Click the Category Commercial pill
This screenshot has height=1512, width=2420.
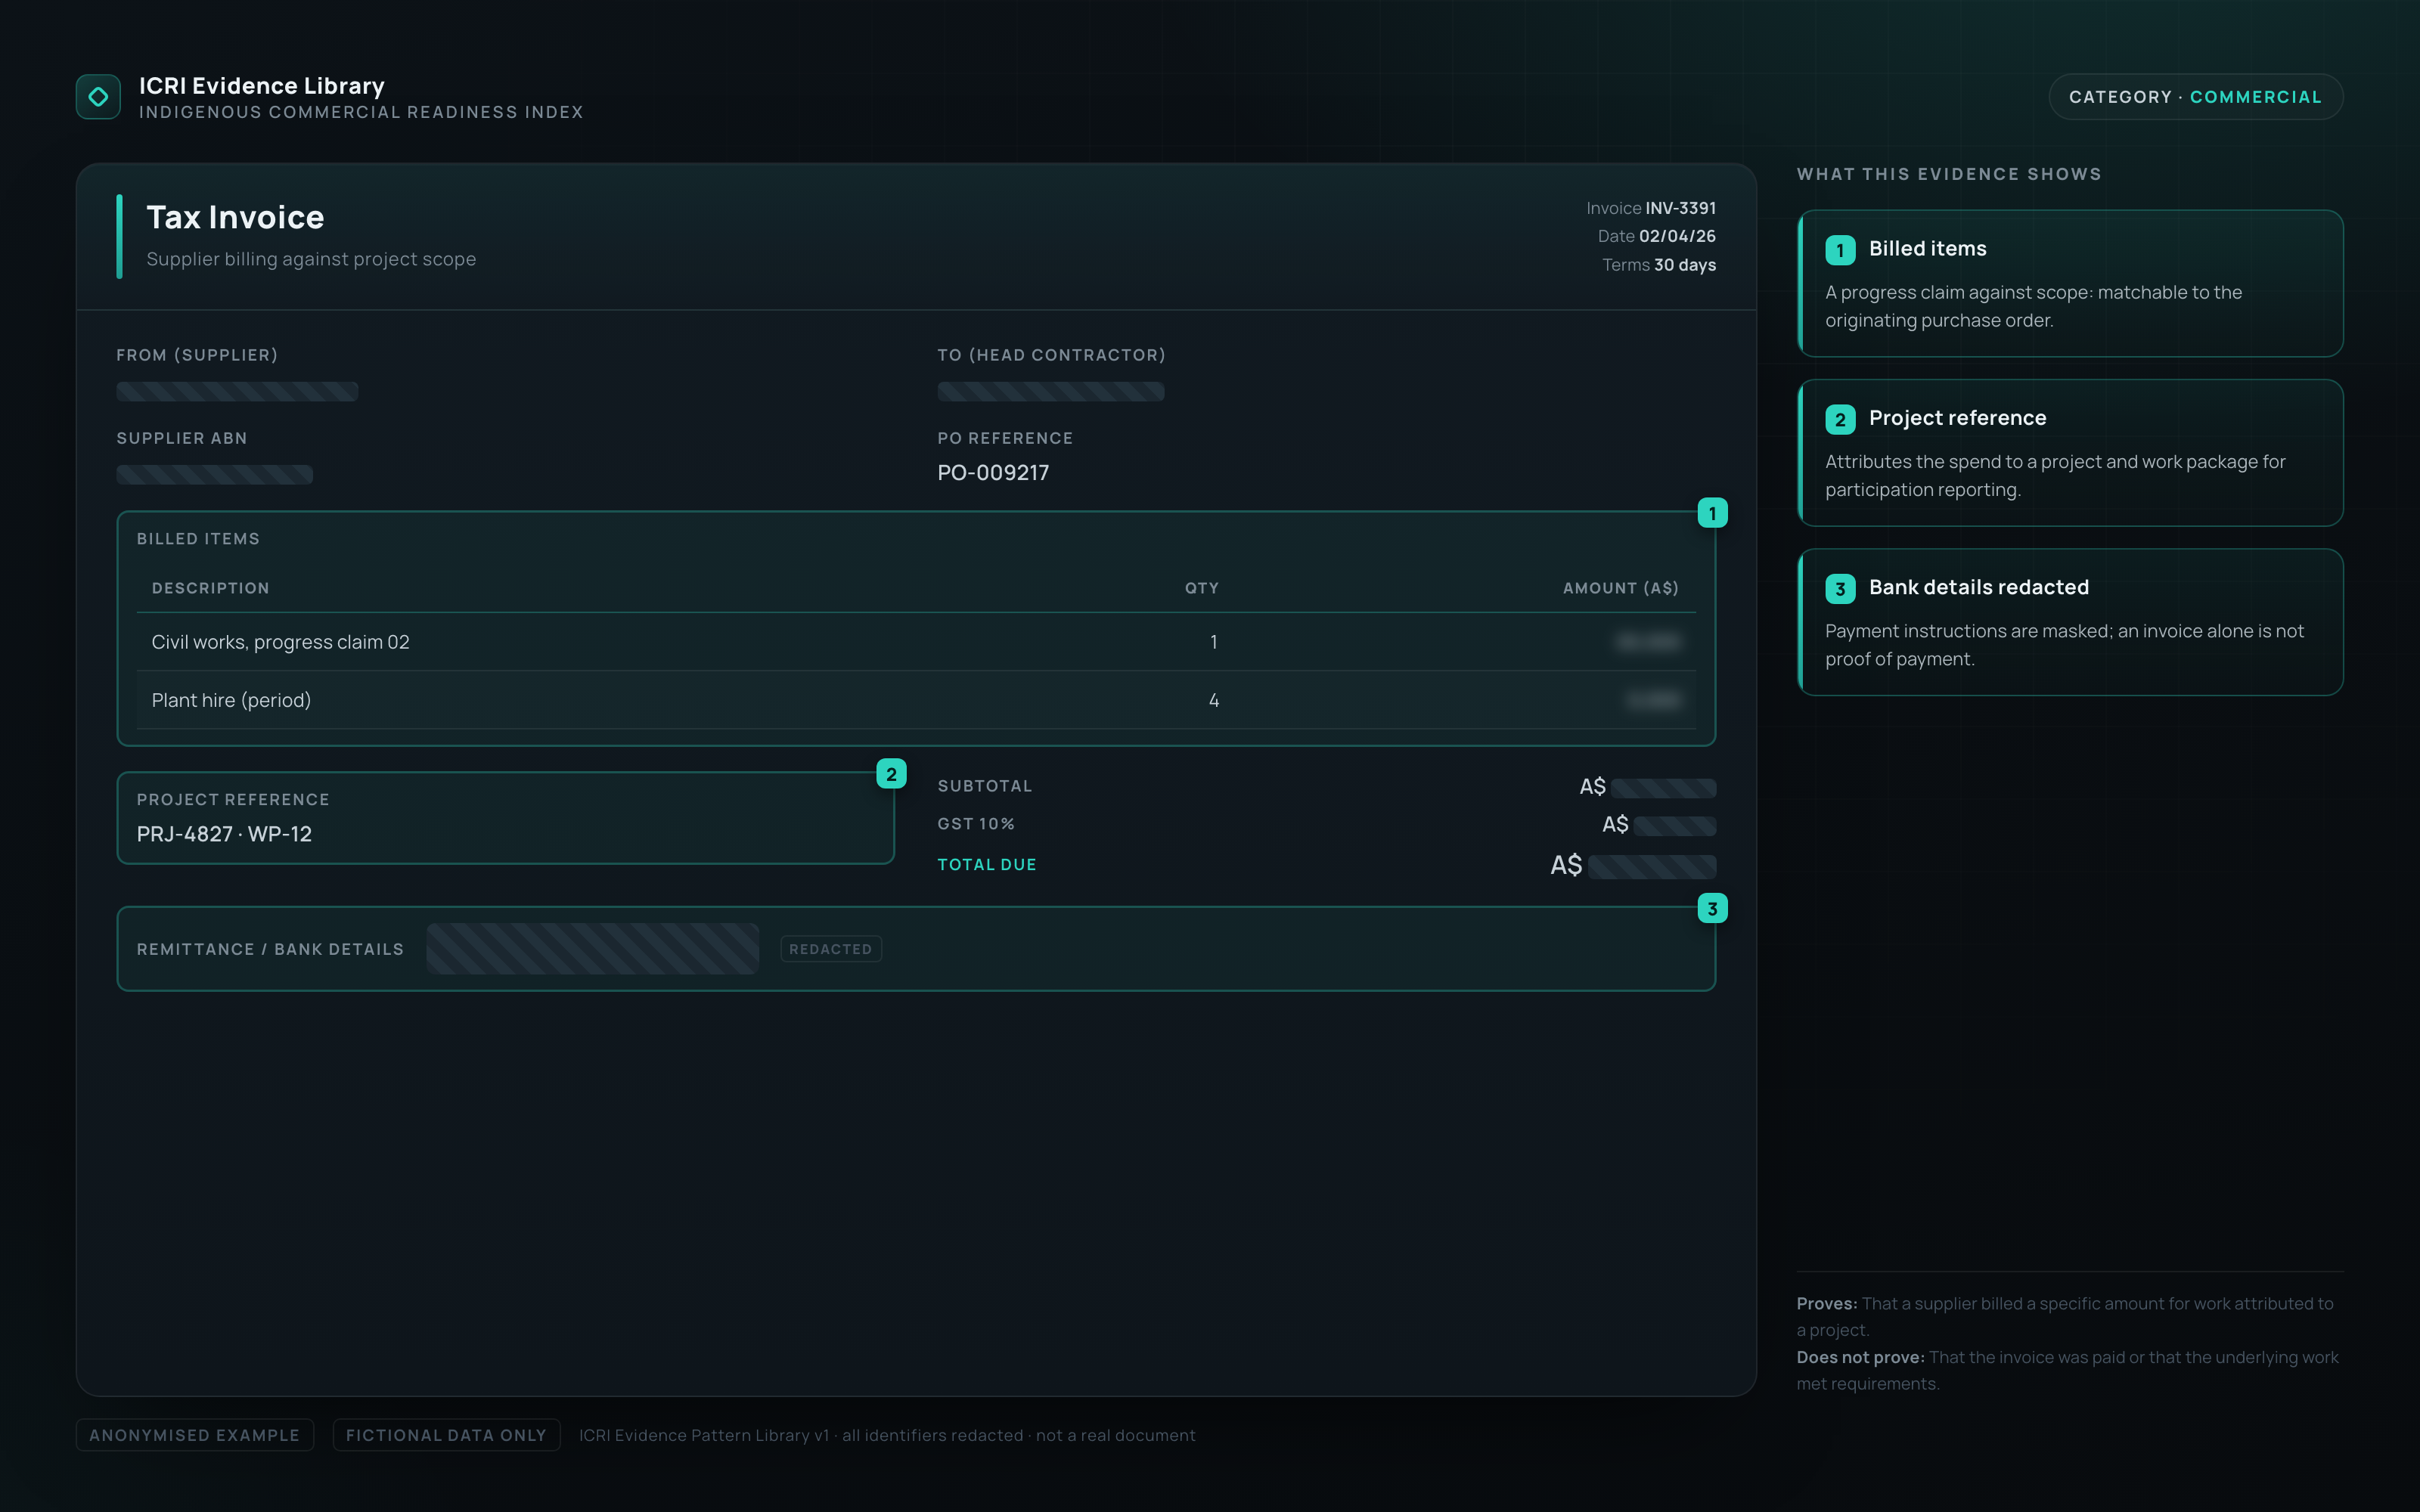pyautogui.click(x=2195, y=97)
